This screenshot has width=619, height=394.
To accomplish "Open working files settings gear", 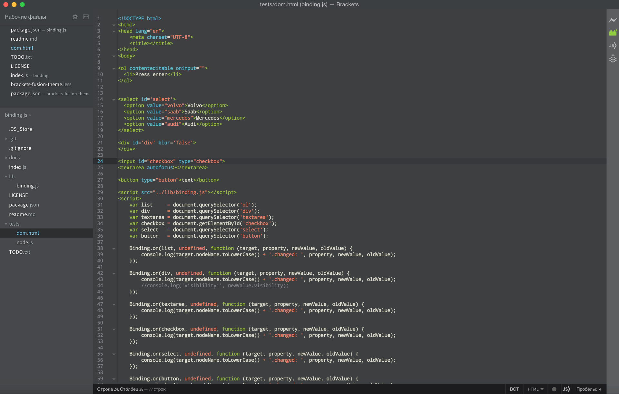I will [x=75, y=17].
